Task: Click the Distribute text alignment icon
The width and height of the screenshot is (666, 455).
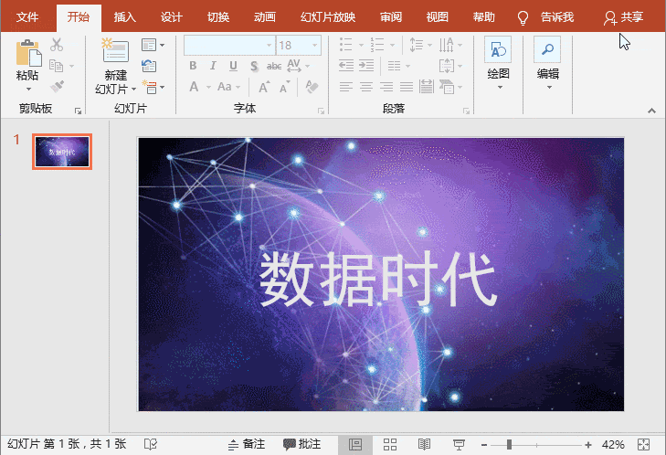Action: click(x=426, y=87)
